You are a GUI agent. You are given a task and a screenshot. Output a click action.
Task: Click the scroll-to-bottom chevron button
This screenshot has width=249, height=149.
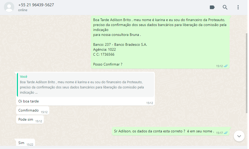coord(239,136)
